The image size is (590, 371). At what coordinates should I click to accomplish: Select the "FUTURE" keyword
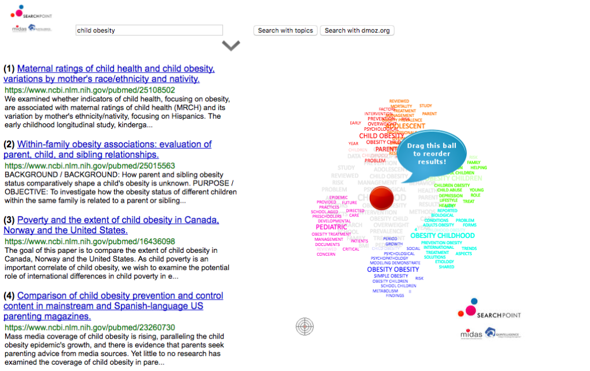[349, 202]
